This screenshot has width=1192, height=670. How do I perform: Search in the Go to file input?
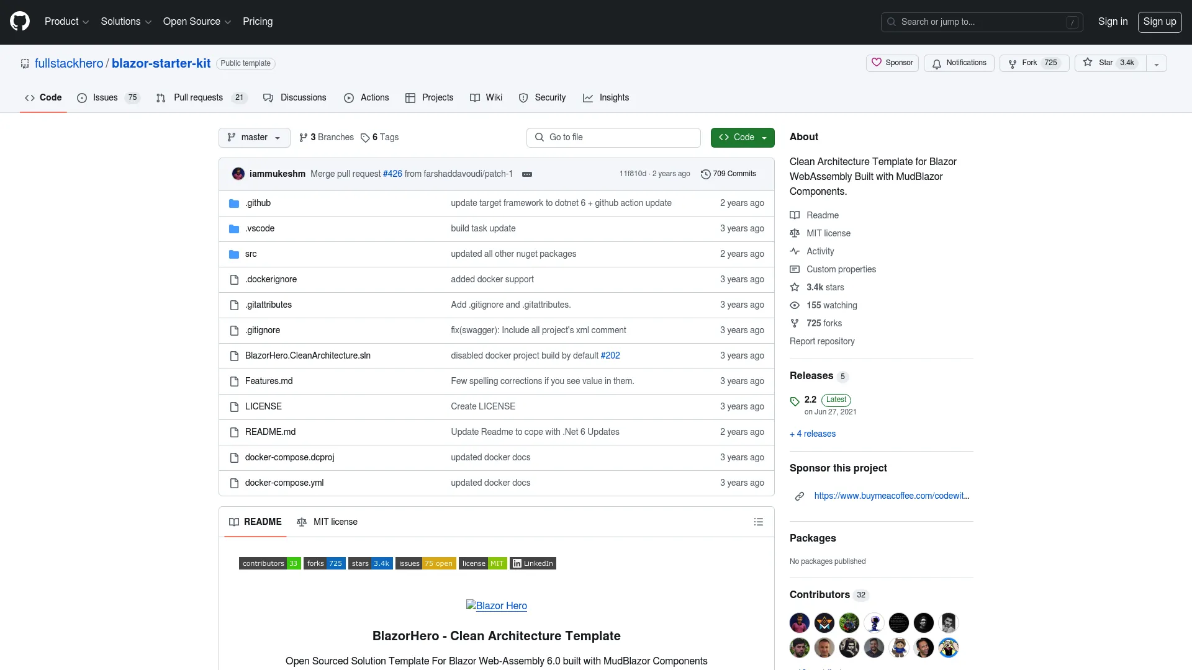click(613, 136)
